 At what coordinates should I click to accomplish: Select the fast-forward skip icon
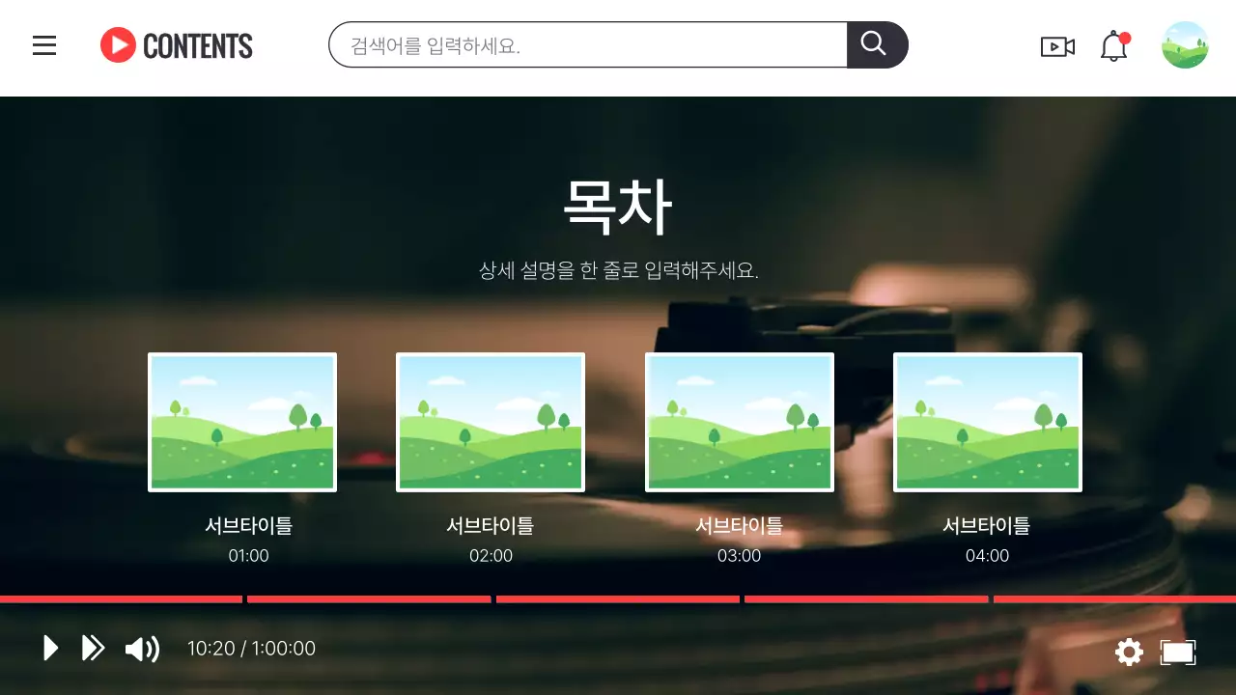click(x=93, y=648)
